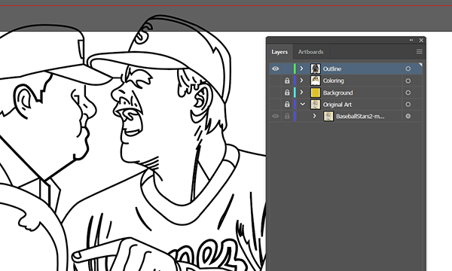452x271 pixels.
Task: Unlock the Original Art layer
Action: tap(287, 105)
